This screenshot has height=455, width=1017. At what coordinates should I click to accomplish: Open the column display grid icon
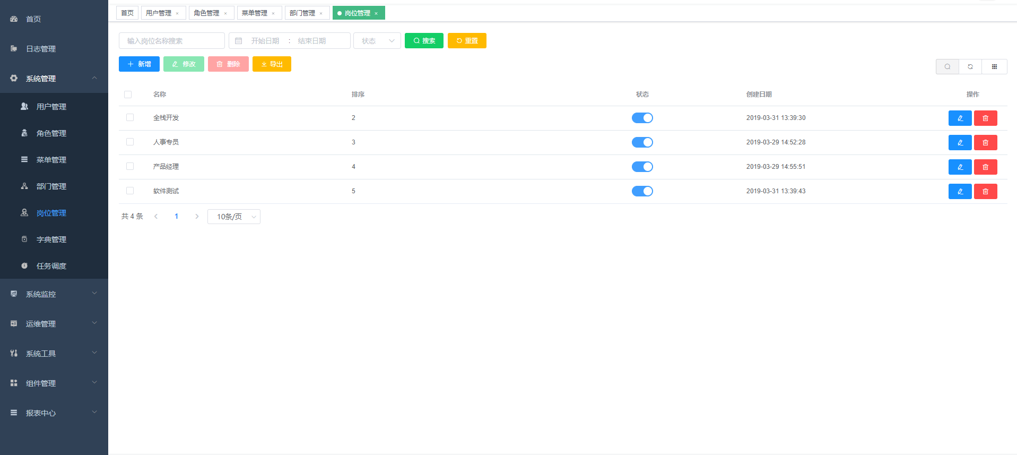click(994, 66)
